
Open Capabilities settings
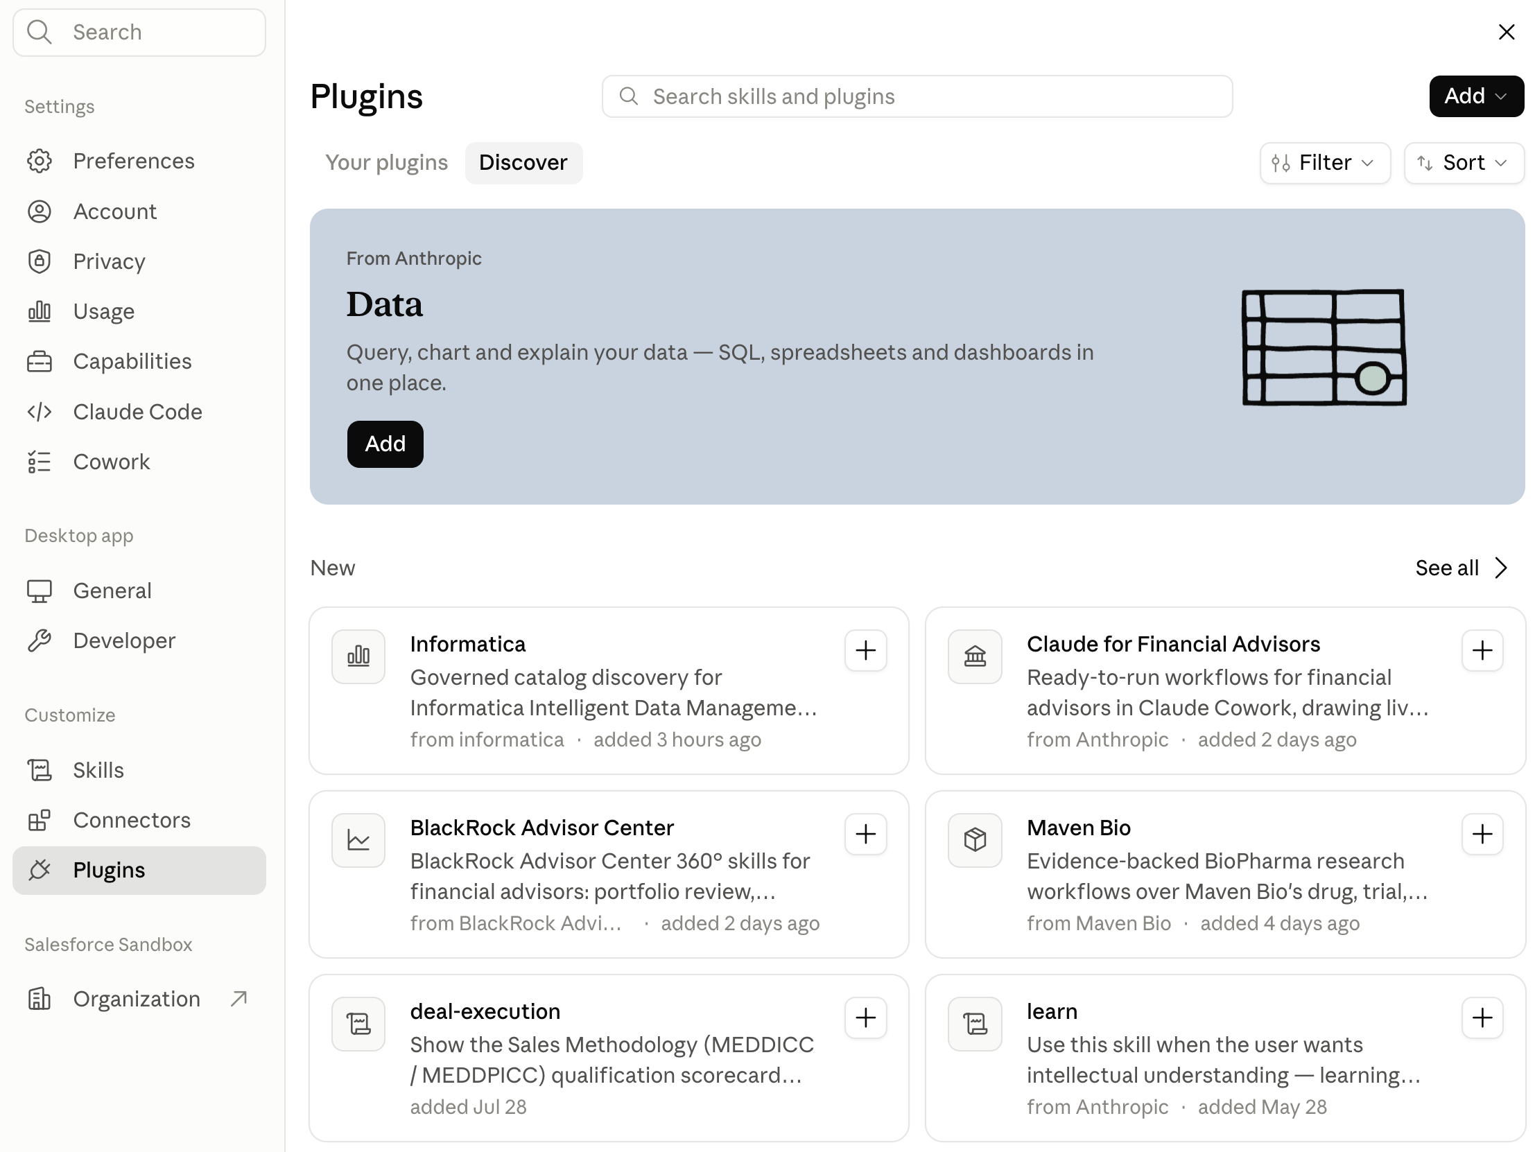[139, 362]
